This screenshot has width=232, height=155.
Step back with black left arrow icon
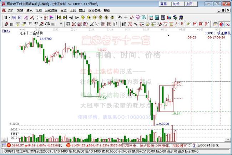click(71, 17)
